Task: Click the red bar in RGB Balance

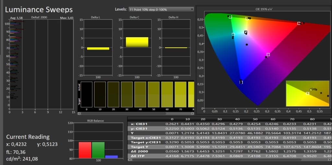Action: point(85,150)
